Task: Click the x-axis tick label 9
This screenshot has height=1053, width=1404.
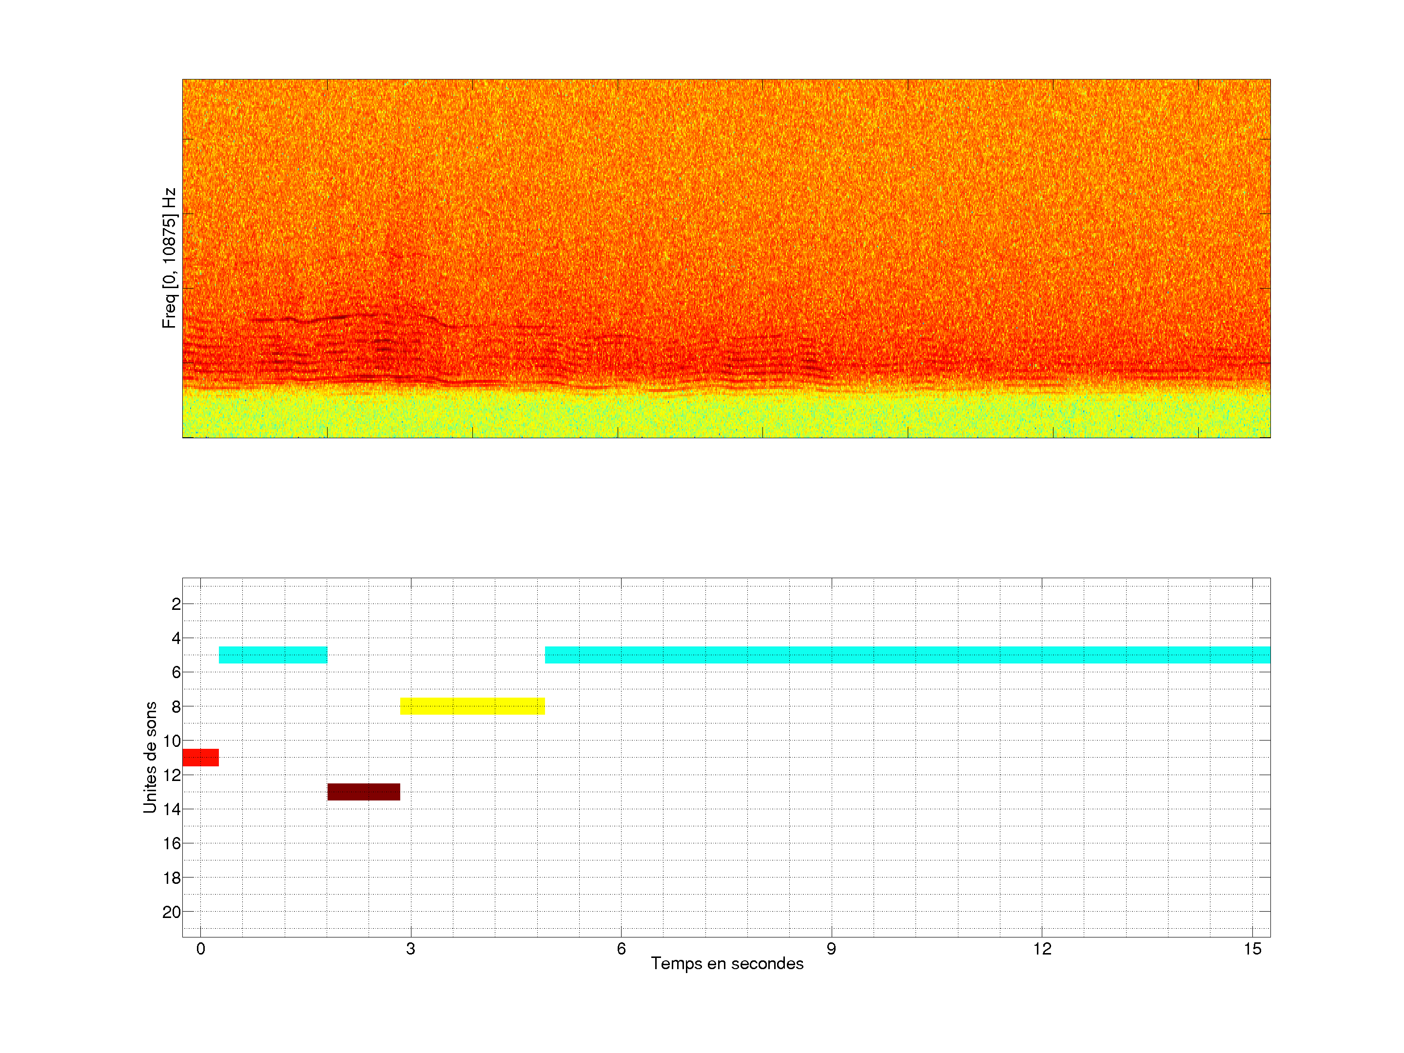Action: pyautogui.click(x=832, y=949)
